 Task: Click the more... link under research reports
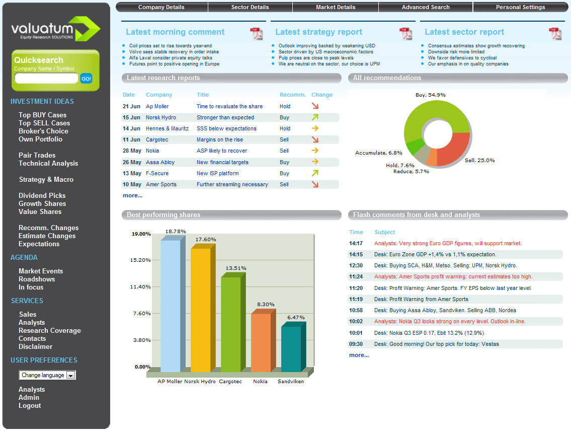[x=132, y=195]
